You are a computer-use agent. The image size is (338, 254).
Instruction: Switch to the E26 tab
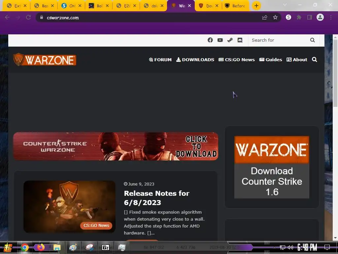pyautogui.click(x=126, y=6)
